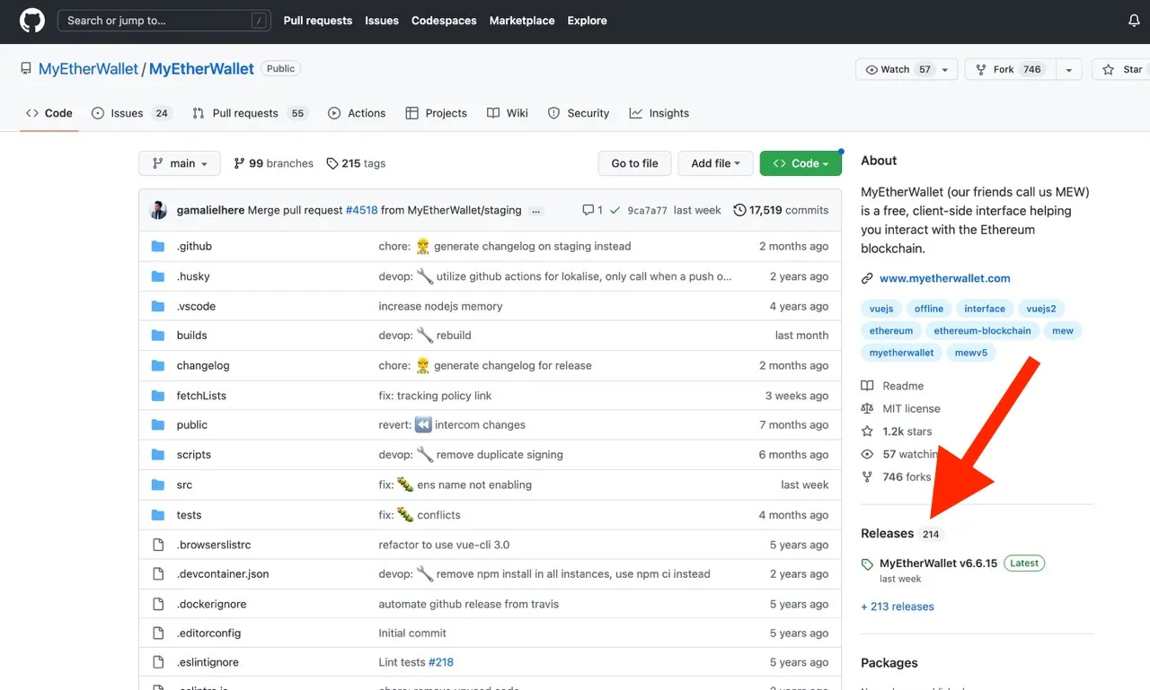Click Codespaces in the top navigation
This screenshot has height=690, width=1150.
tap(444, 21)
